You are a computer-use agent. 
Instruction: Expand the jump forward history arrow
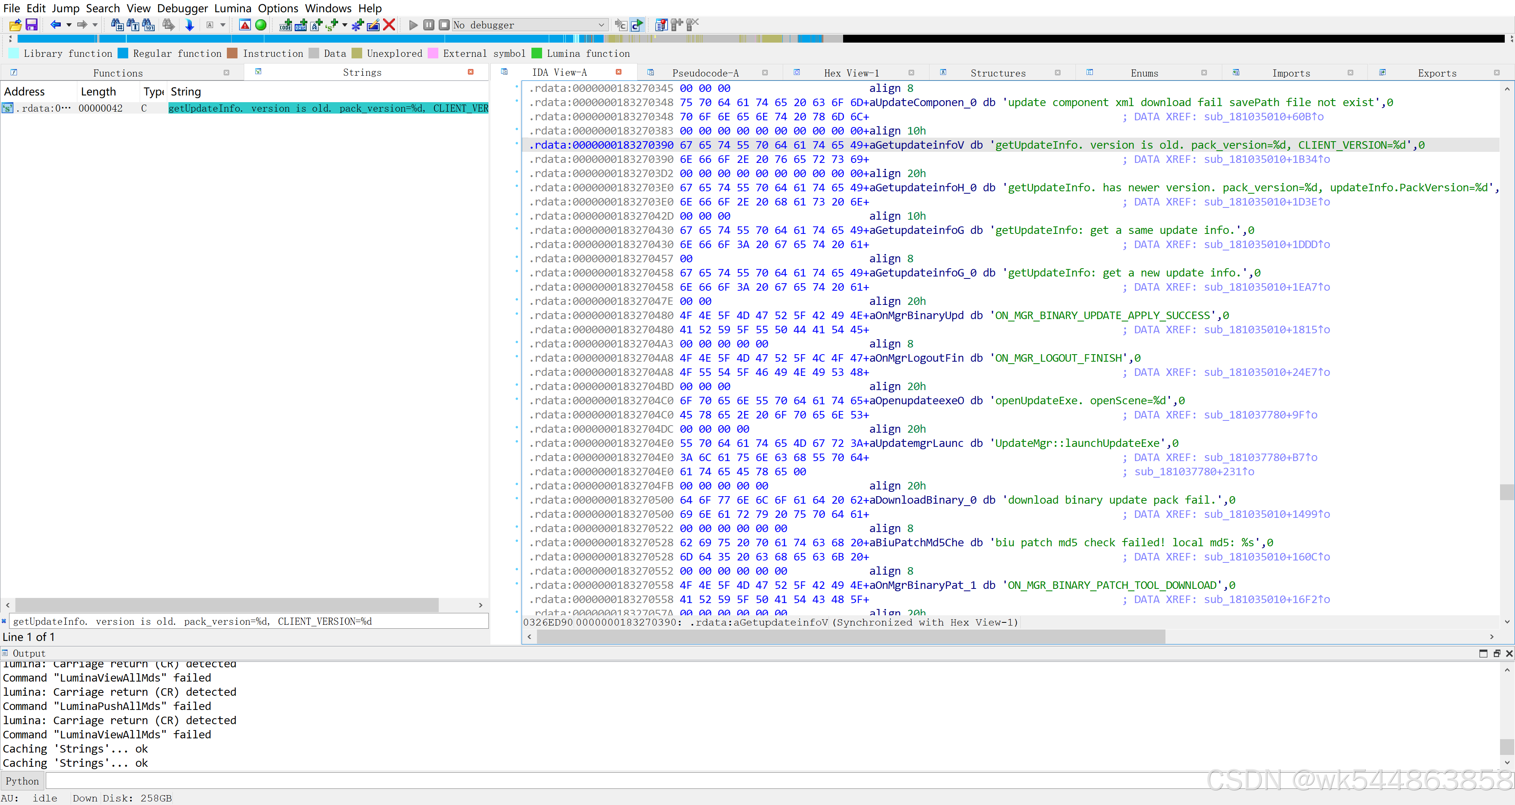click(x=95, y=25)
